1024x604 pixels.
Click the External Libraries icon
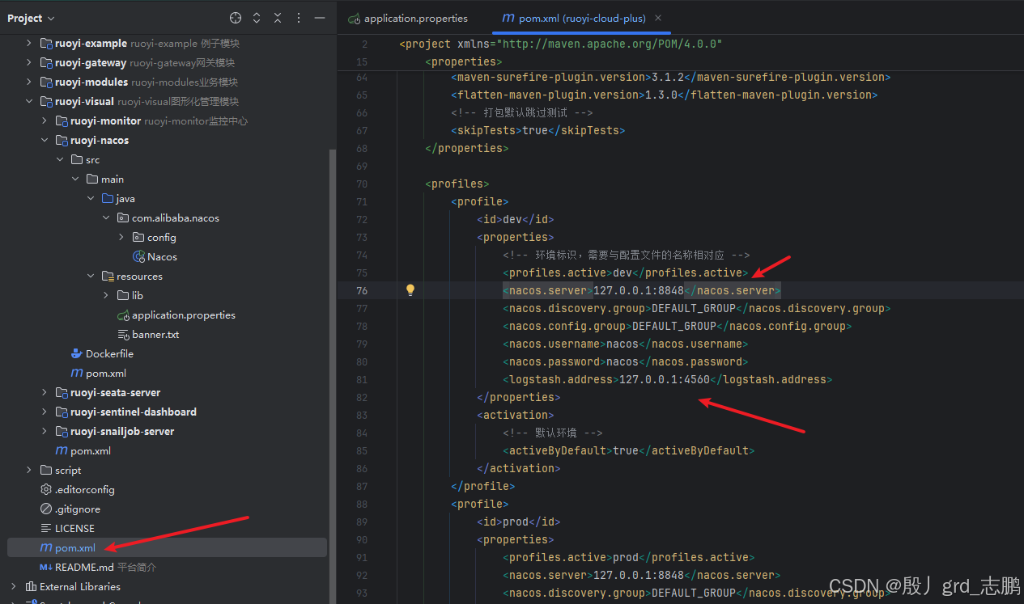(31, 586)
